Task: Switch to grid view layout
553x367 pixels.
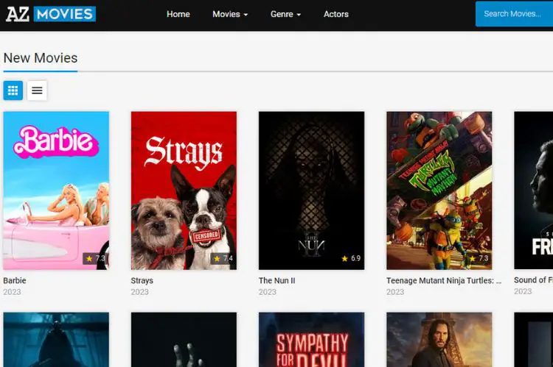Action: [x=13, y=90]
